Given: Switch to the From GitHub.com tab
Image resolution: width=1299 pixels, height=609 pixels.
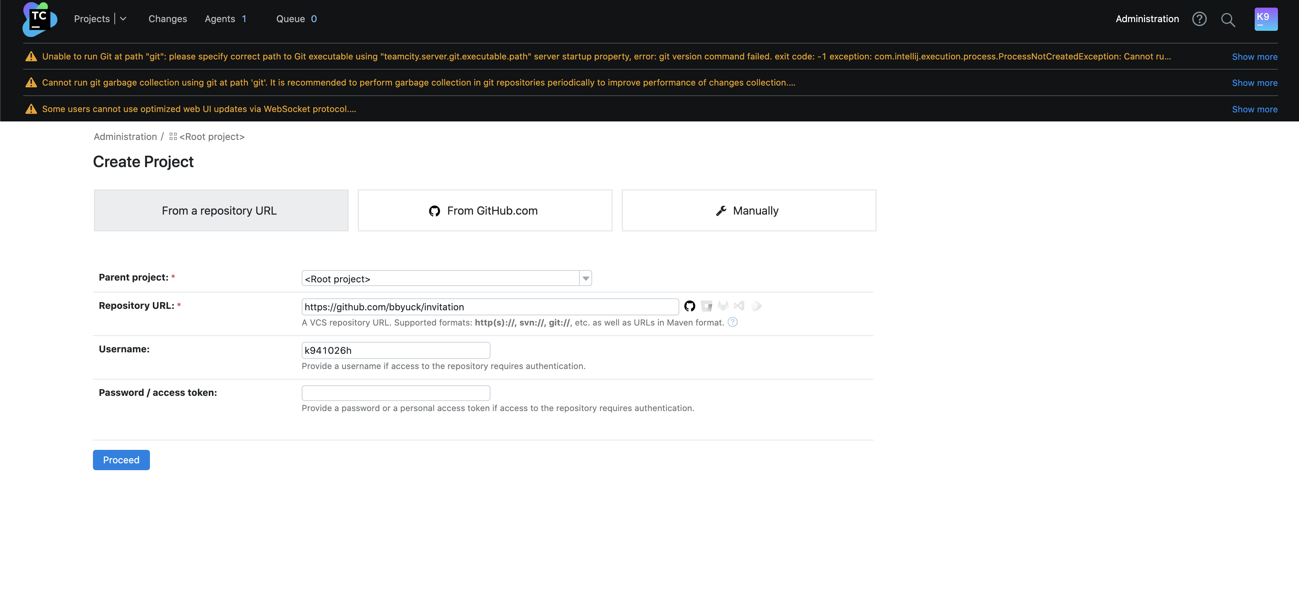Looking at the screenshot, I should click(x=485, y=210).
